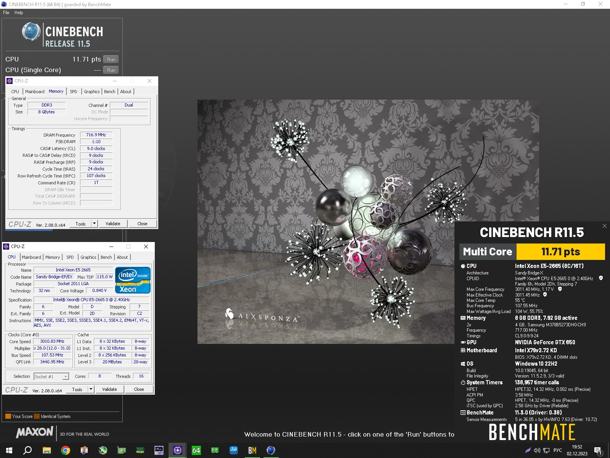Open the green PCI card taskbar icon
The width and height of the screenshot is (610, 458).
(122, 450)
